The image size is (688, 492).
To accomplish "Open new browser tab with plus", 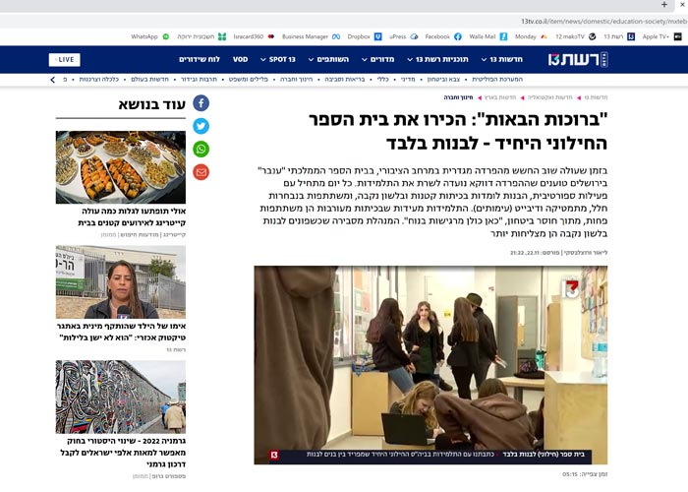I will point(664,5).
